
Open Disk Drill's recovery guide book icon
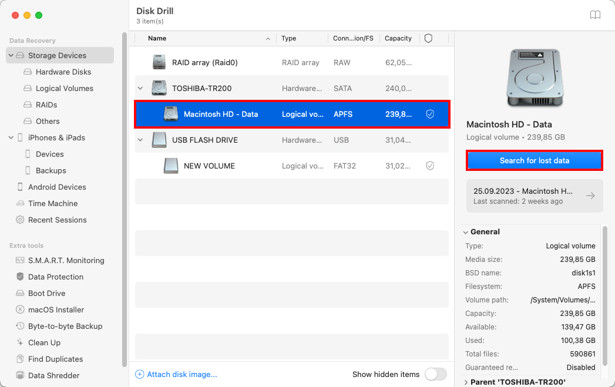(595, 15)
